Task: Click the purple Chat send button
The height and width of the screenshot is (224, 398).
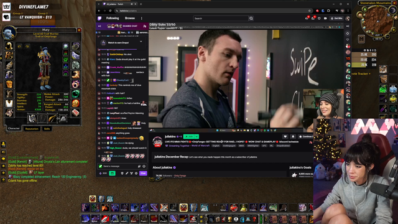Action: [x=143, y=173]
